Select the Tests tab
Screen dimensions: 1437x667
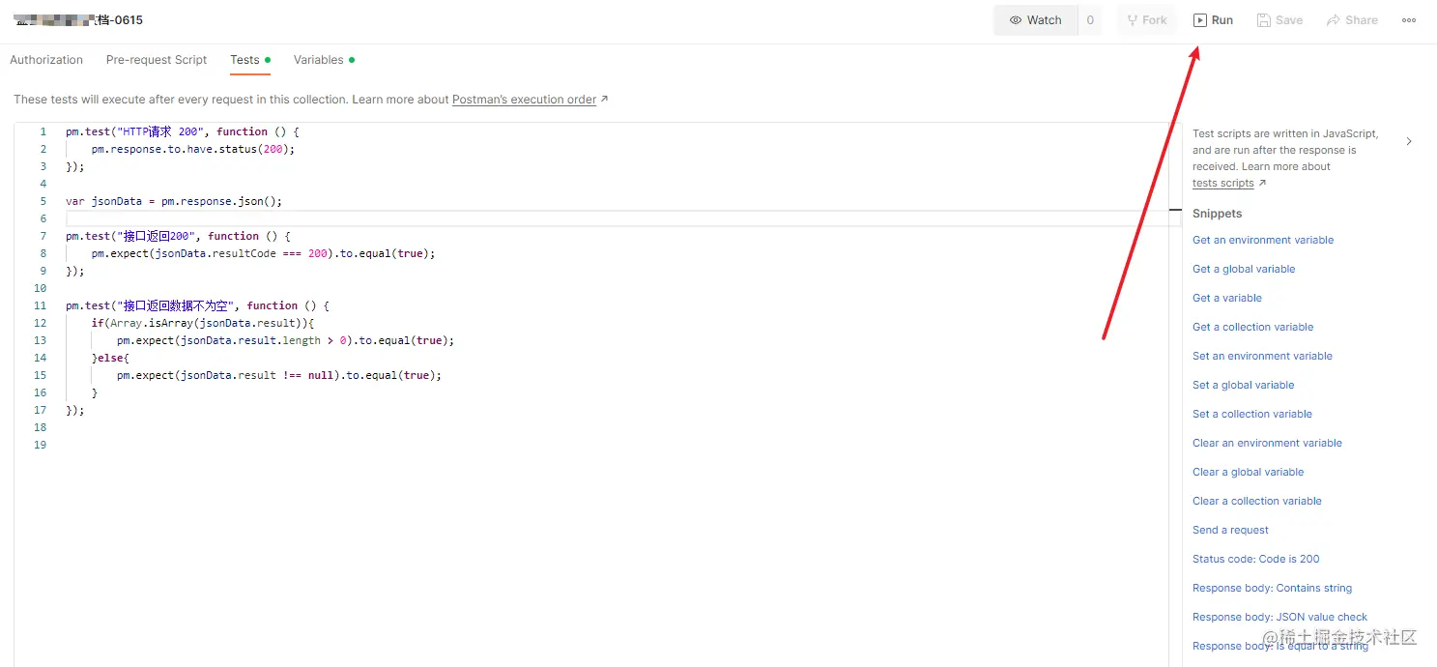click(x=250, y=60)
